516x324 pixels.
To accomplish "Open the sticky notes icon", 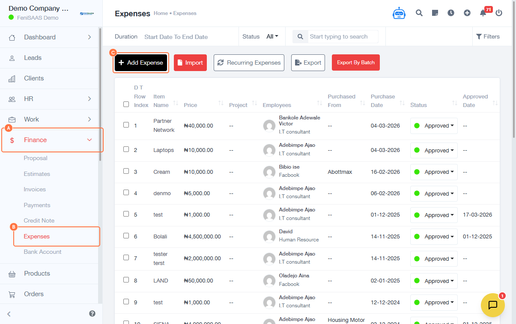I will [435, 13].
